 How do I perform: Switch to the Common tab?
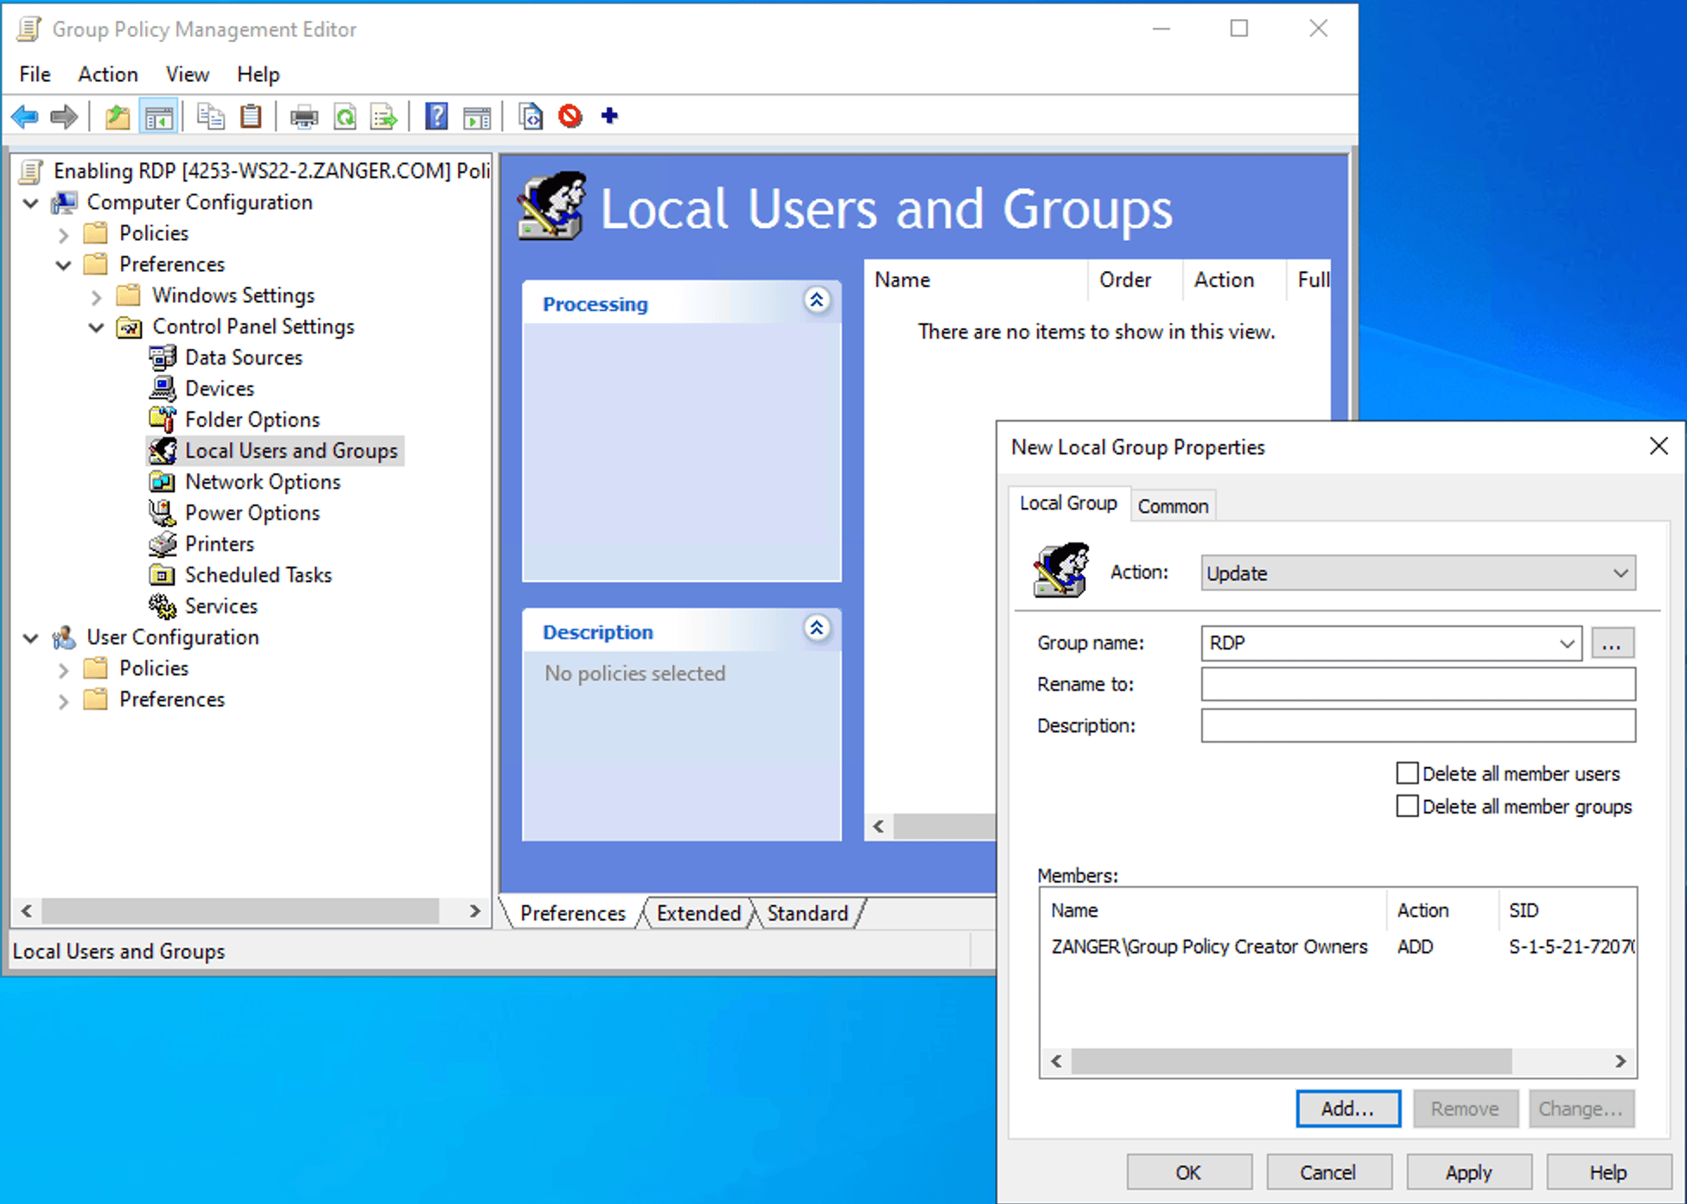click(1173, 505)
